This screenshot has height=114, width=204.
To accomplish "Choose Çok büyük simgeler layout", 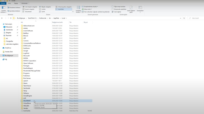I will (x=30, y=7).
